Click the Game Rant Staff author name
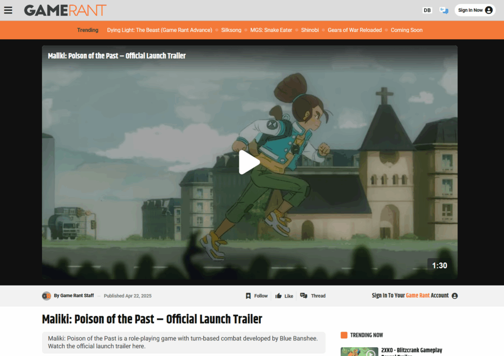Screen dimensions: 504x356 77,296
